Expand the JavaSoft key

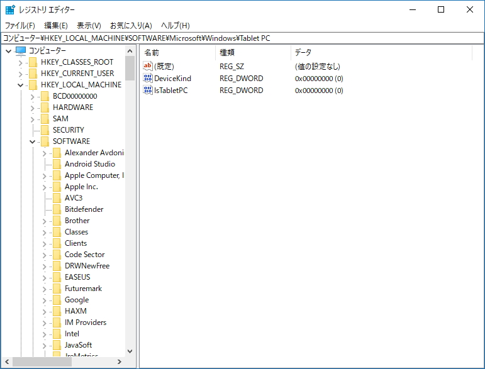[44, 346]
